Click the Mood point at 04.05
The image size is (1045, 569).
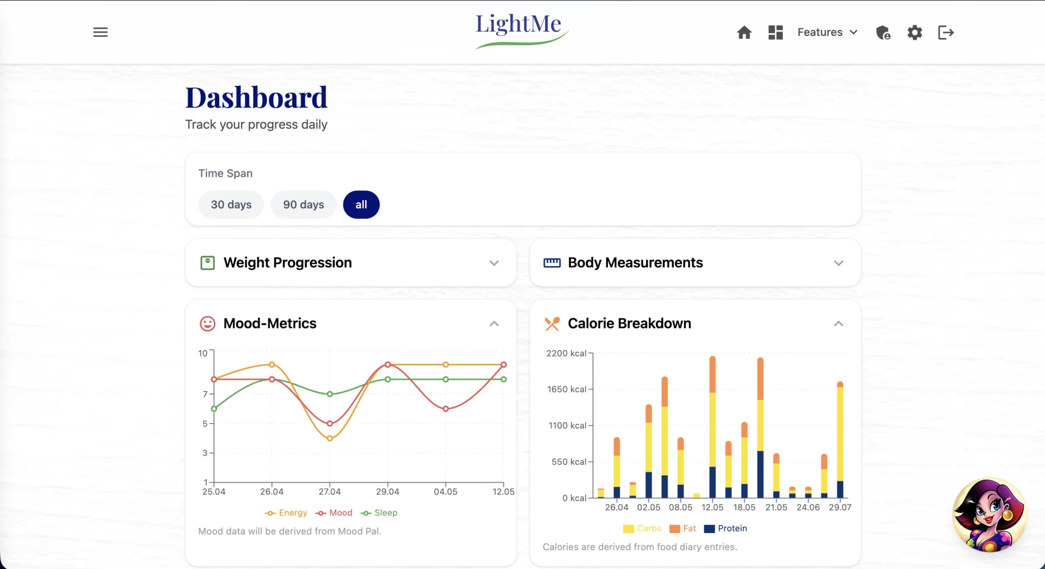[x=446, y=409]
